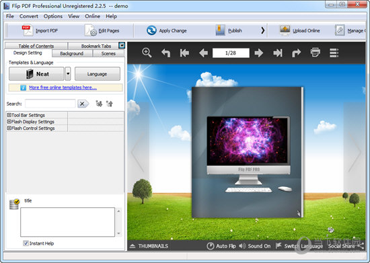The height and width of the screenshot is (263, 370).
Task: Go to previous page arrow
Action: coord(203,53)
